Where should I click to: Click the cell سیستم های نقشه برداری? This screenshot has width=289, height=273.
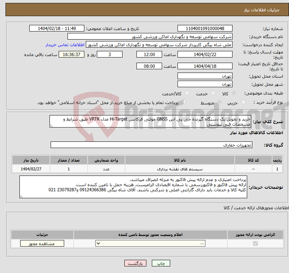[180, 169]
